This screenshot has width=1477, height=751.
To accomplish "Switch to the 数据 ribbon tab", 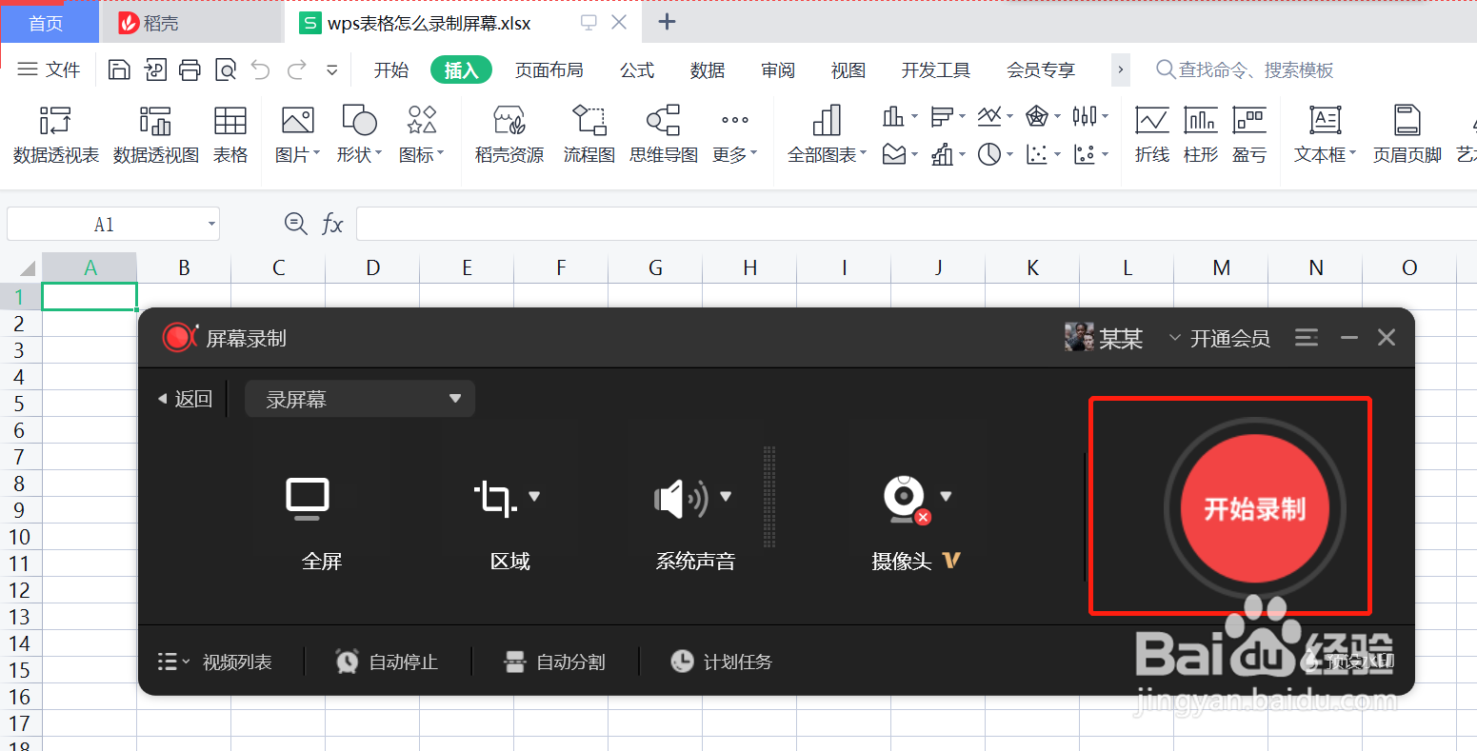I will click(x=708, y=69).
